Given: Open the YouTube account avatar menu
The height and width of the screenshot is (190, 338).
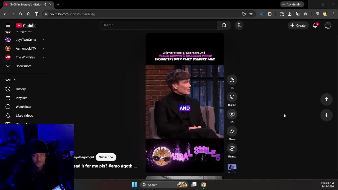Looking at the screenshot, I should 328,25.
